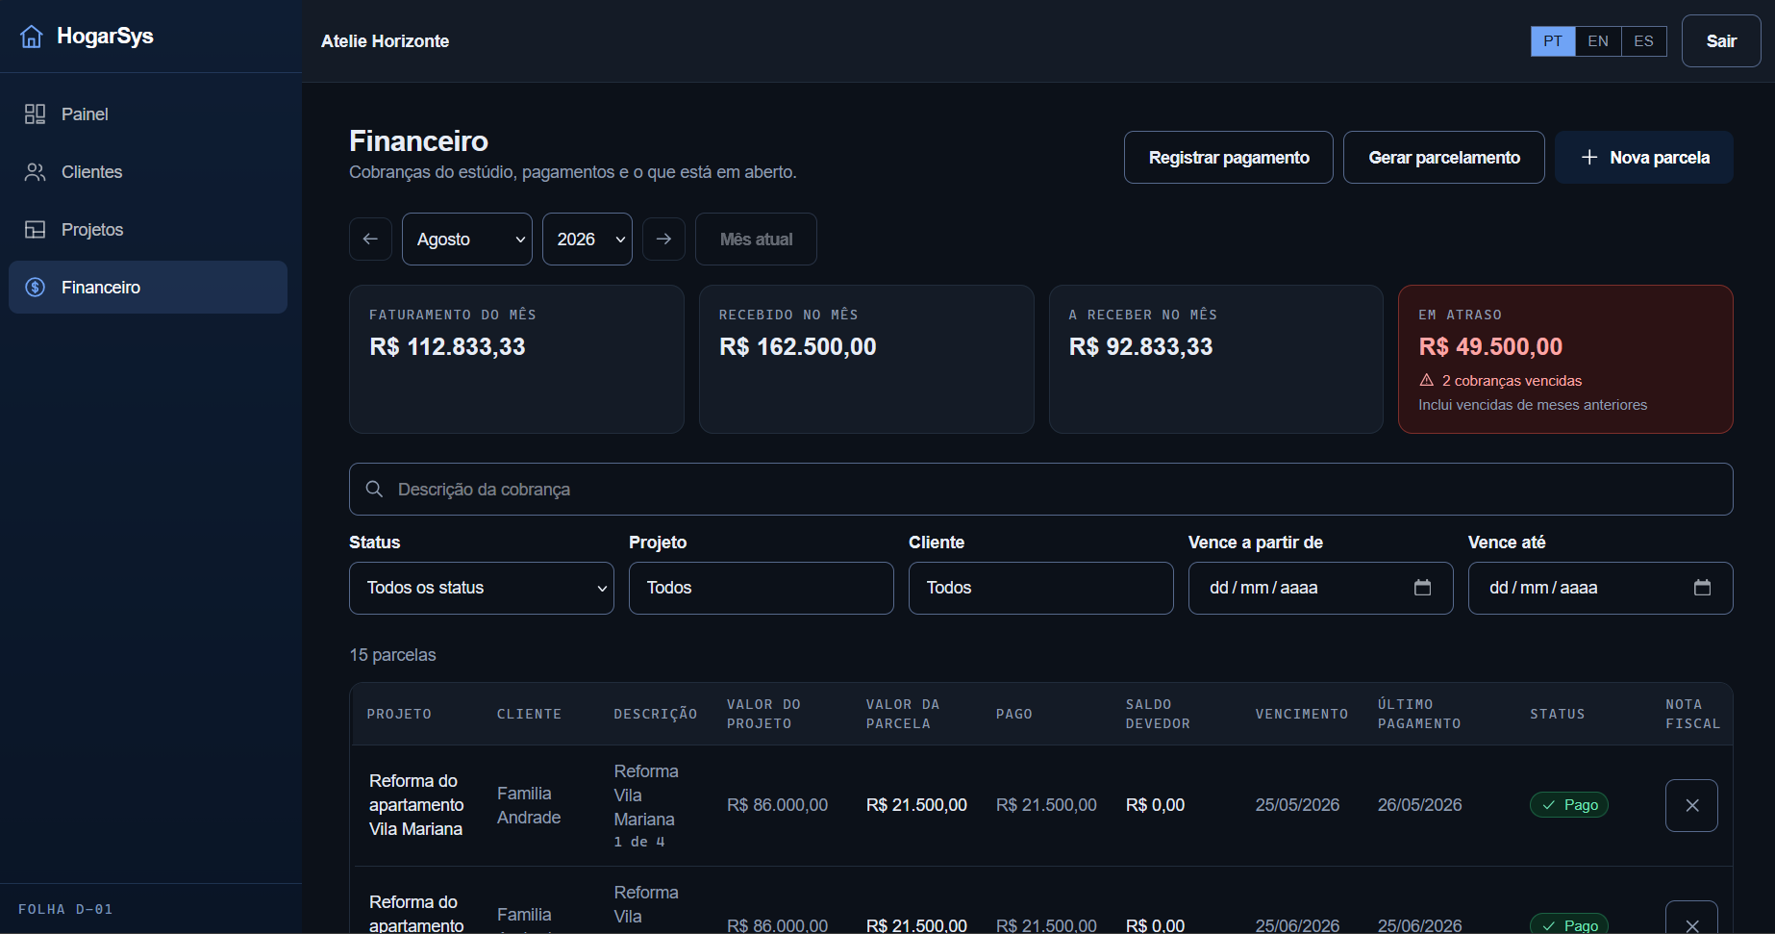Screen dimensions: 1775x934
Task: Open calendar picker for Vence a partir de
Action: pyautogui.click(x=1423, y=588)
